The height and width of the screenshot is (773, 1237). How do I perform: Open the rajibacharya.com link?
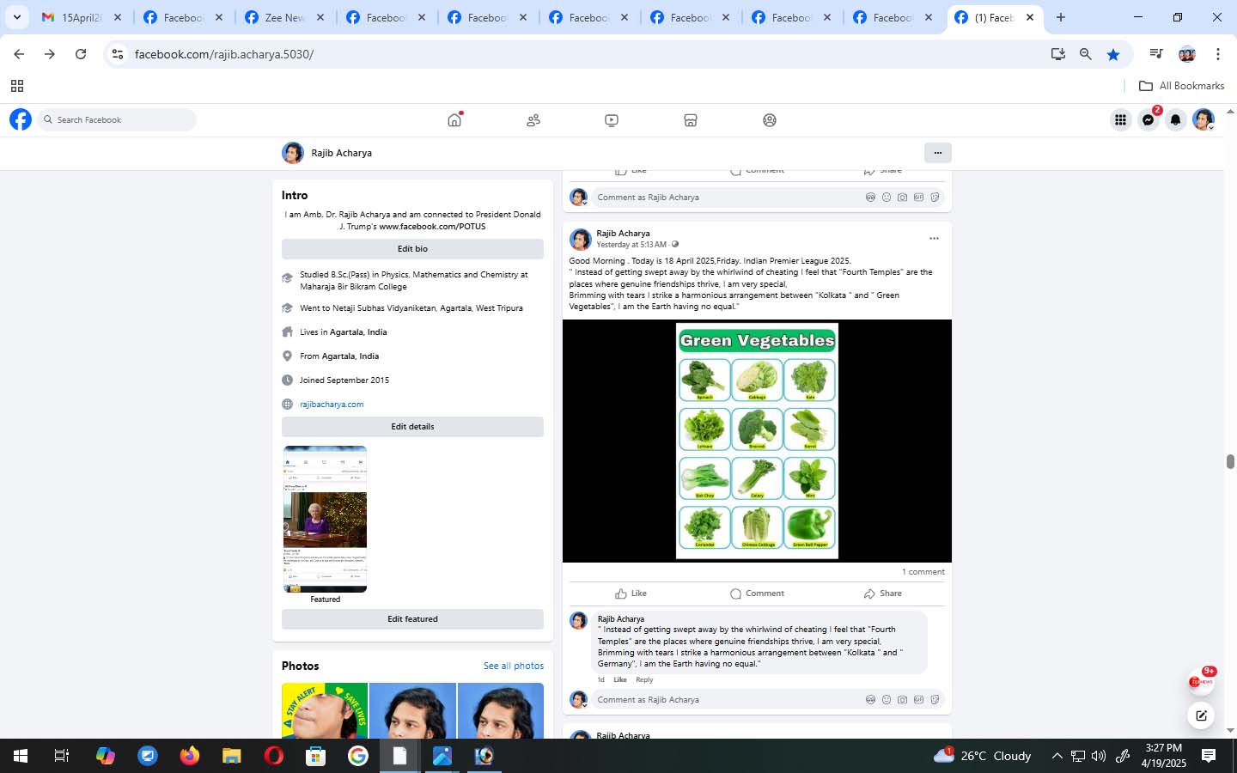pyautogui.click(x=332, y=405)
